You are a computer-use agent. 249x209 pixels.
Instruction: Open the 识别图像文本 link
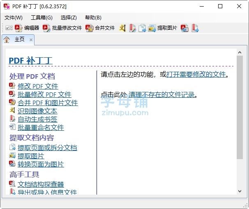[37, 111]
